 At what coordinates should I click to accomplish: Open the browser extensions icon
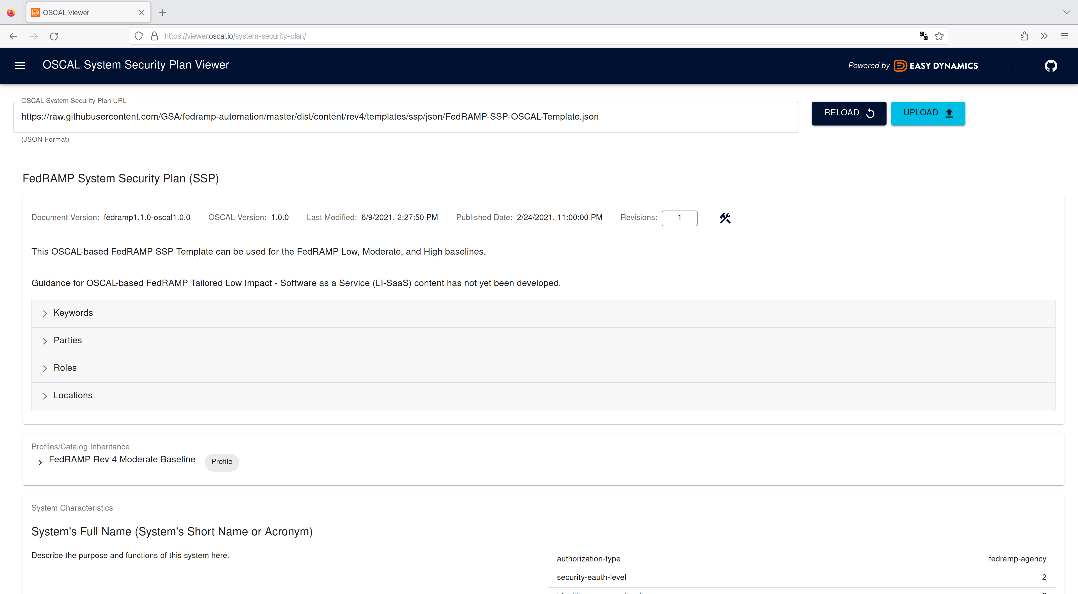(1024, 36)
